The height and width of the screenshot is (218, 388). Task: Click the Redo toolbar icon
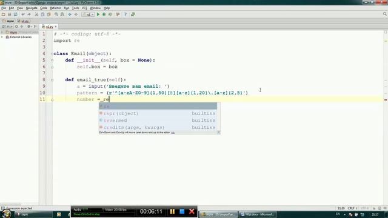click(x=29, y=15)
